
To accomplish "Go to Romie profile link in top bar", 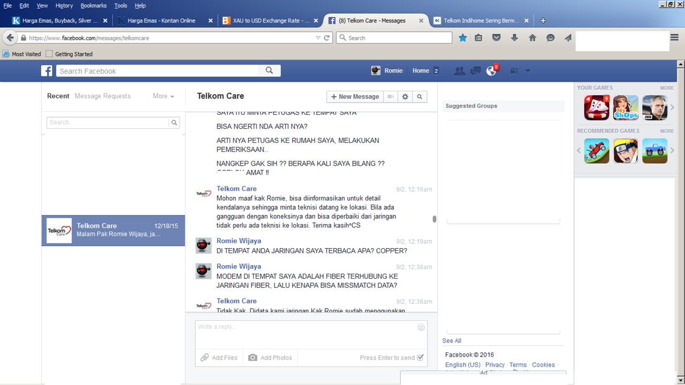I will [x=386, y=71].
